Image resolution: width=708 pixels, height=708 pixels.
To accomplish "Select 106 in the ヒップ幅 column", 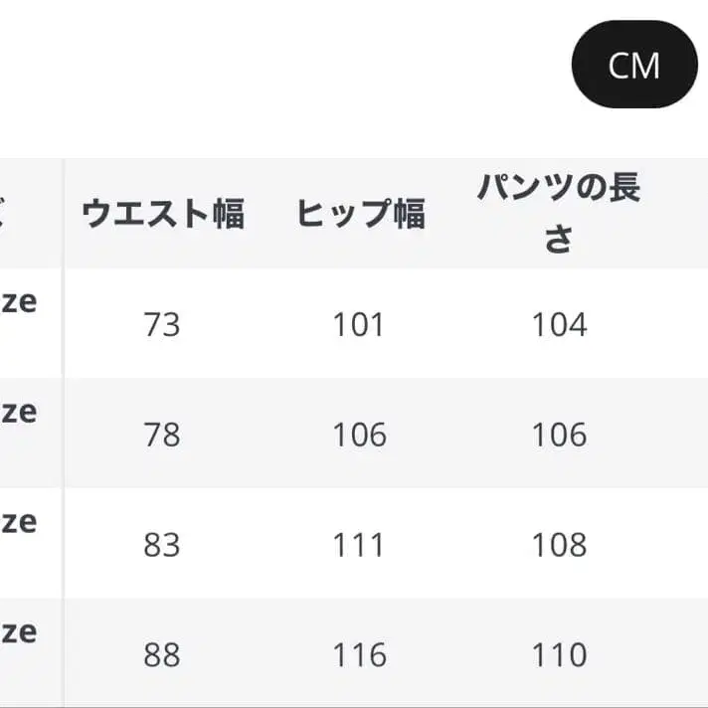I will click(x=359, y=435).
